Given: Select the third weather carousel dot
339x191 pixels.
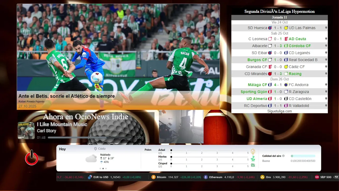Looking at the screenshot, I should (106, 168).
